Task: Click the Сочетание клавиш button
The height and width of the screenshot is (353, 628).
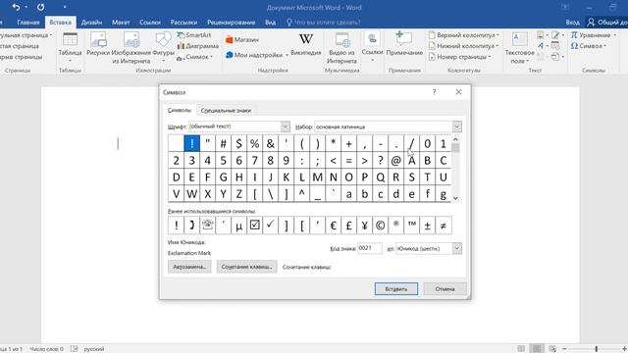Action: click(x=246, y=267)
